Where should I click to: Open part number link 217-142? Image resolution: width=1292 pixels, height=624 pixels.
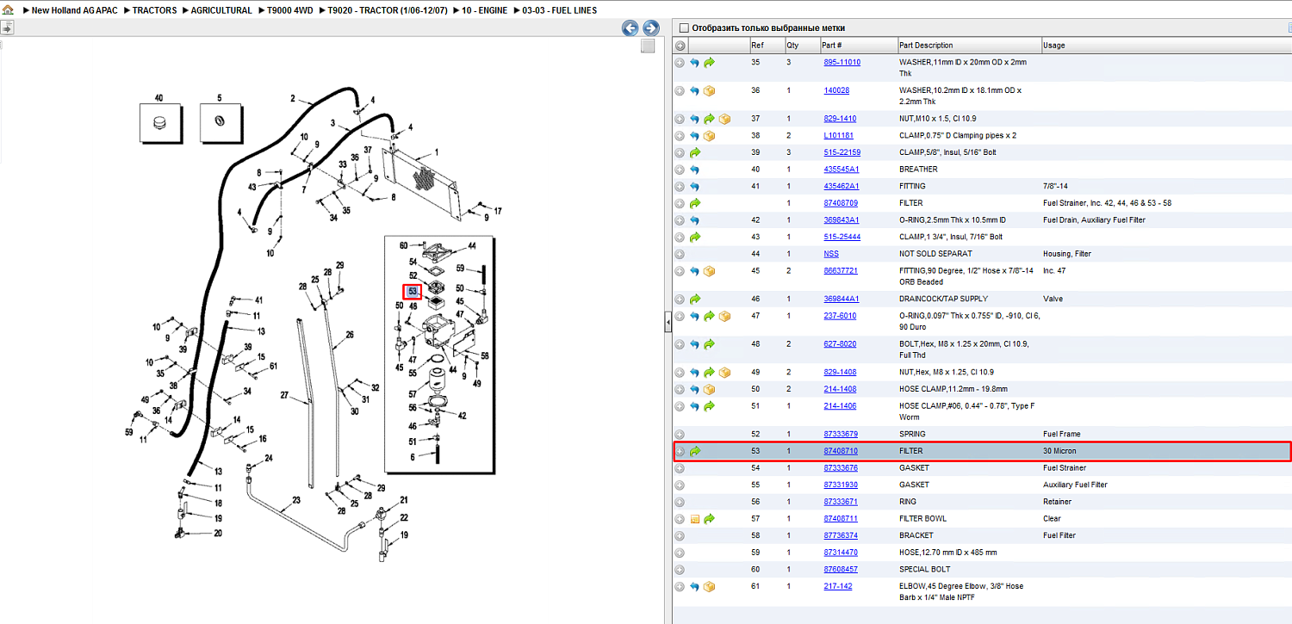click(837, 587)
